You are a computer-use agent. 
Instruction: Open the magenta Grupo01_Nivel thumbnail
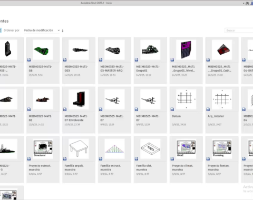click(186, 50)
